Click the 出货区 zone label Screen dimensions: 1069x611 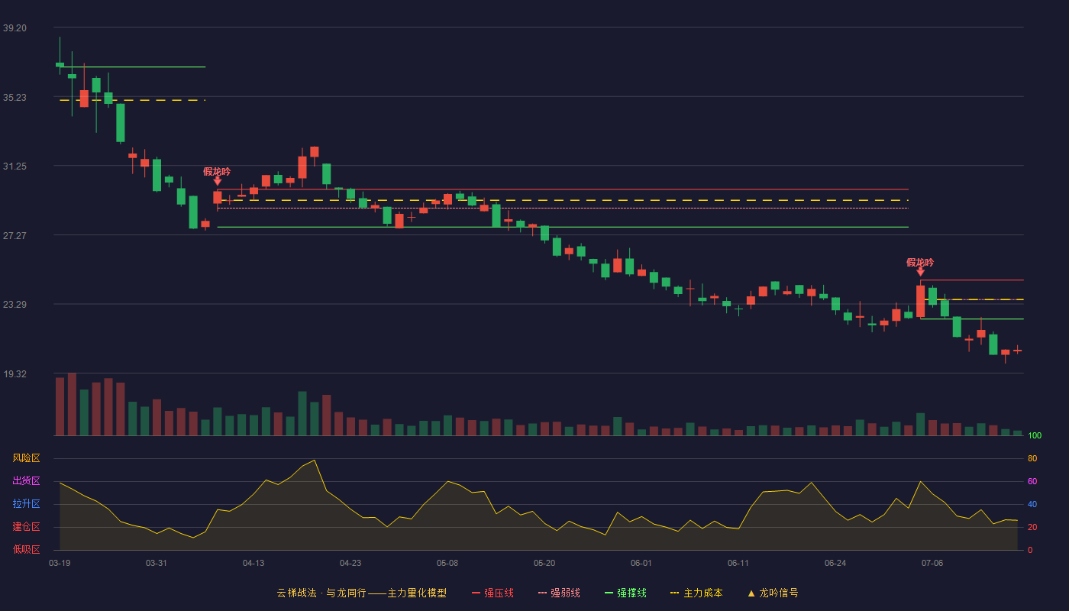coord(26,481)
